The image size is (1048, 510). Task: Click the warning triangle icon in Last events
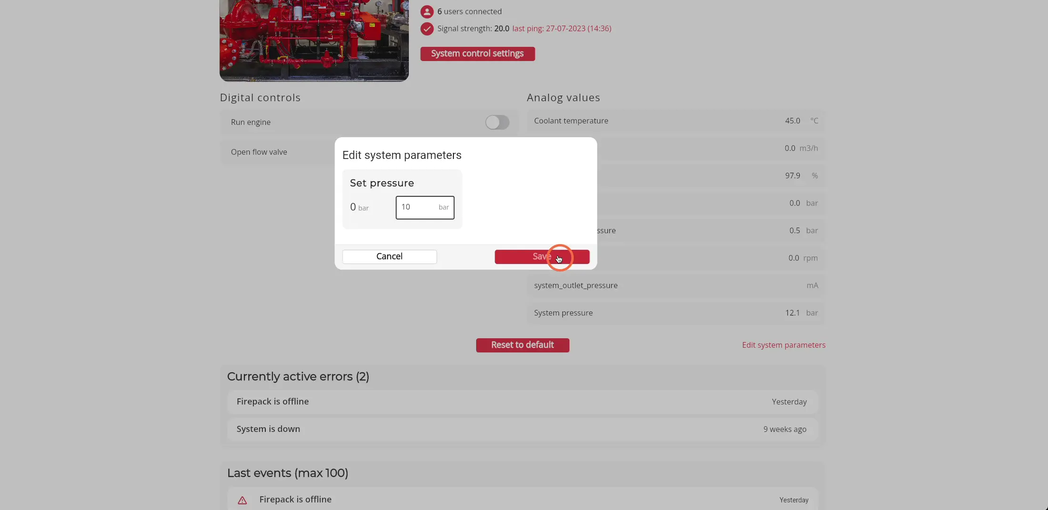(x=242, y=500)
